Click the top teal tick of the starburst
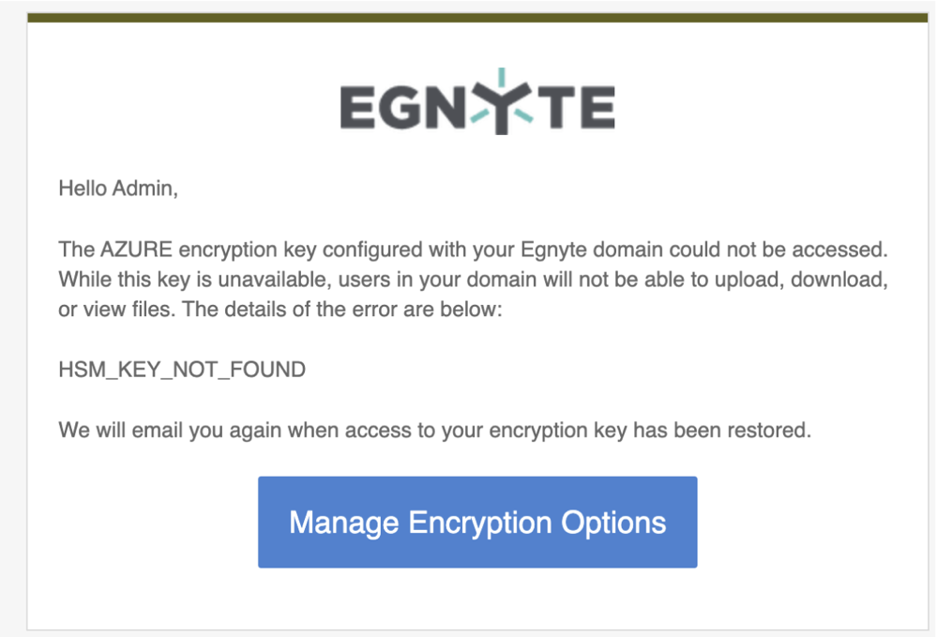The height and width of the screenshot is (637, 937). (x=502, y=75)
